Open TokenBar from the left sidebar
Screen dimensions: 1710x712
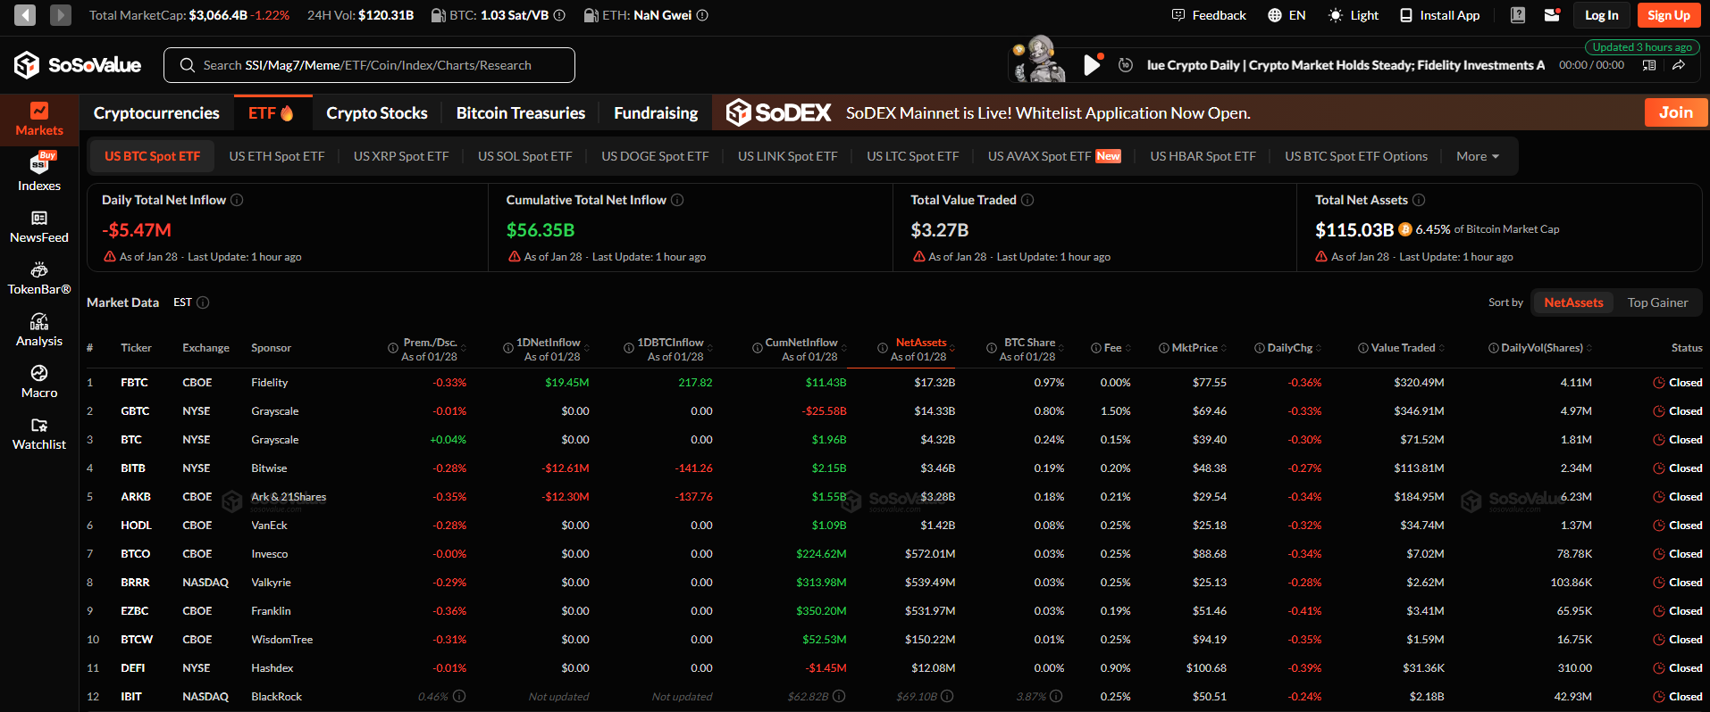(x=39, y=278)
